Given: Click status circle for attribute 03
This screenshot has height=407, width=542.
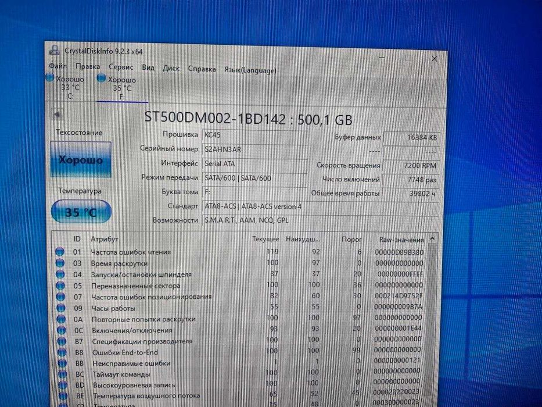Looking at the screenshot, I should click(60, 263).
